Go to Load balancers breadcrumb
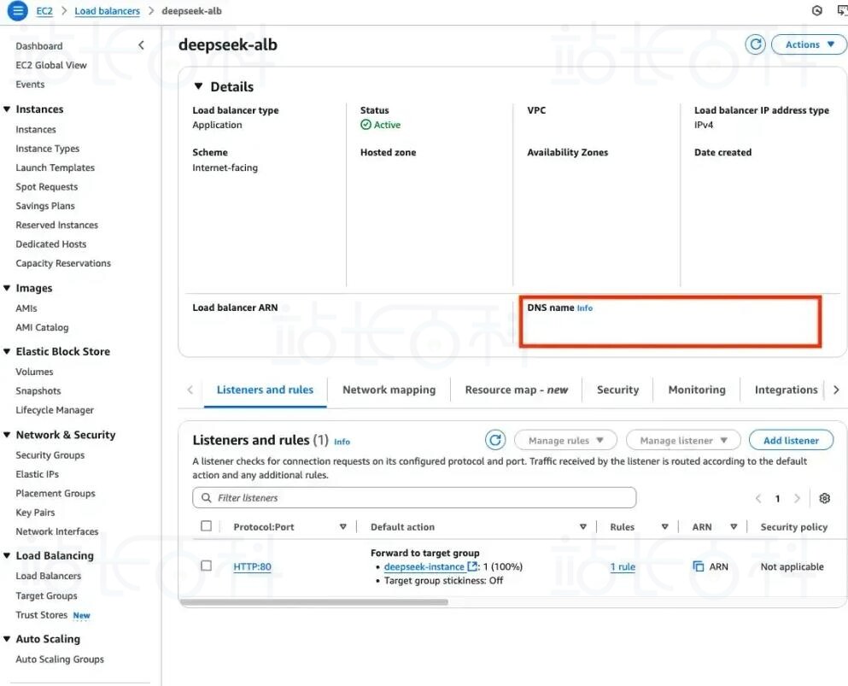848x686 pixels. click(107, 11)
